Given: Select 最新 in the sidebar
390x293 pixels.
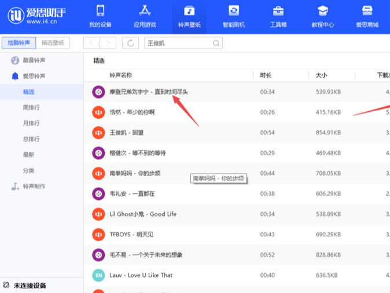Looking at the screenshot, I should [x=28, y=155].
